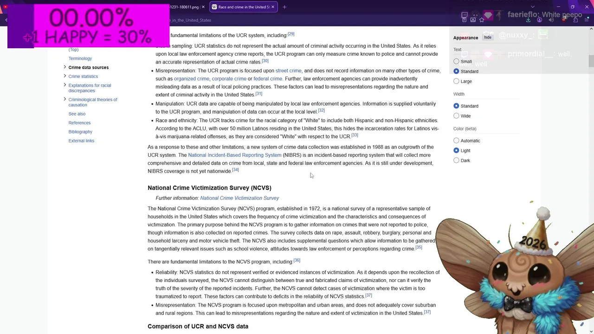Image resolution: width=594 pixels, height=334 pixels.
Task: Hide the Appearance panel
Action: point(488,38)
